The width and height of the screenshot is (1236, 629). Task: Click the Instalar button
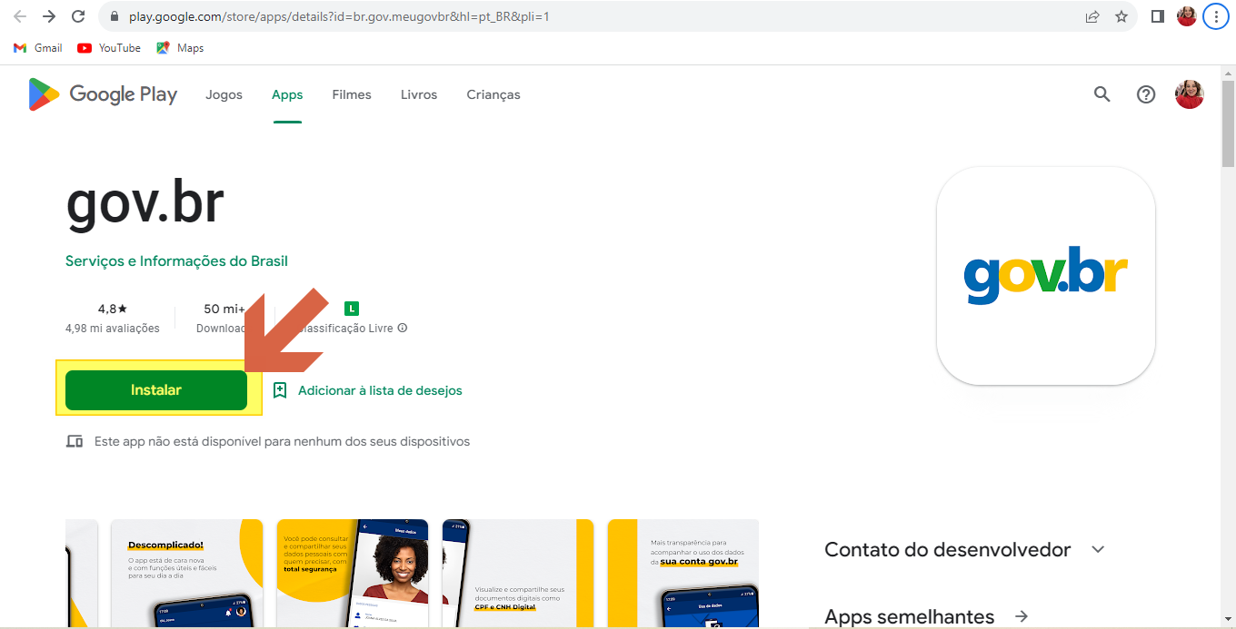[x=156, y=390]
